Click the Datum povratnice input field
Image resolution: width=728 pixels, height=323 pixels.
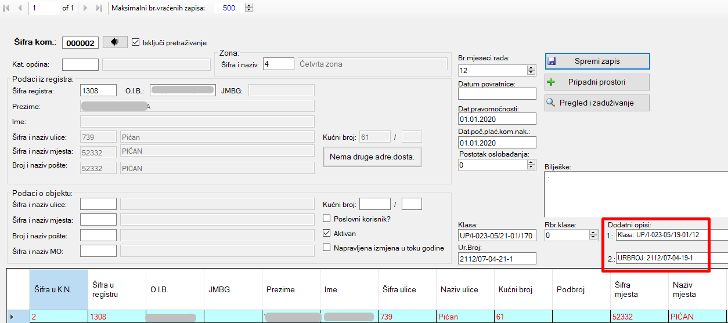[496, 94]
